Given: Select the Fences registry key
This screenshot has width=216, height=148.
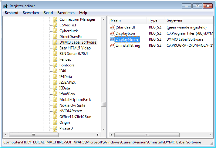Looking at the screenshot, I should [x=65, y=59].
